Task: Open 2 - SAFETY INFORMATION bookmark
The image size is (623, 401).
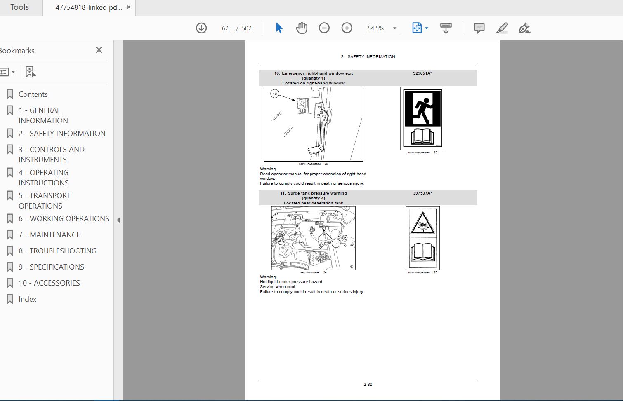Action: point(62,134)
